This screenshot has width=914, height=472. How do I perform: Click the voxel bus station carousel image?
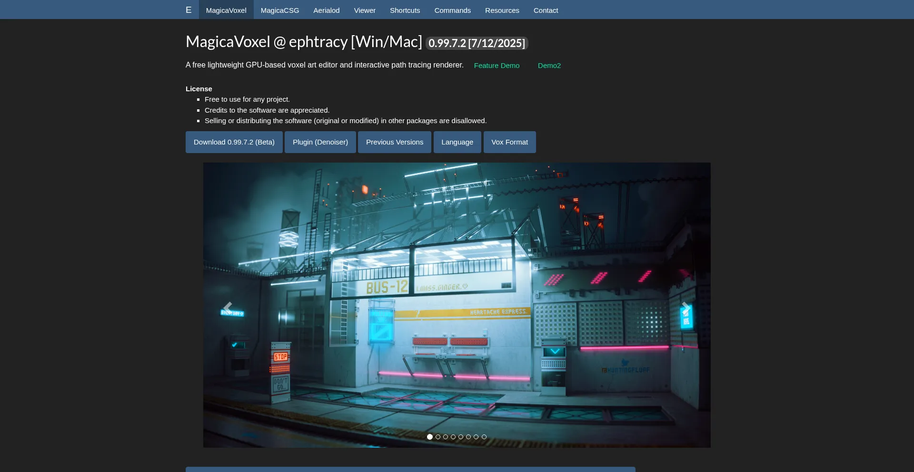[457, 305]
